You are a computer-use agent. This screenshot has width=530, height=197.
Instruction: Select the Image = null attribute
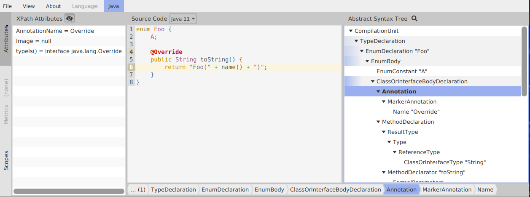[x=69, y=41]
